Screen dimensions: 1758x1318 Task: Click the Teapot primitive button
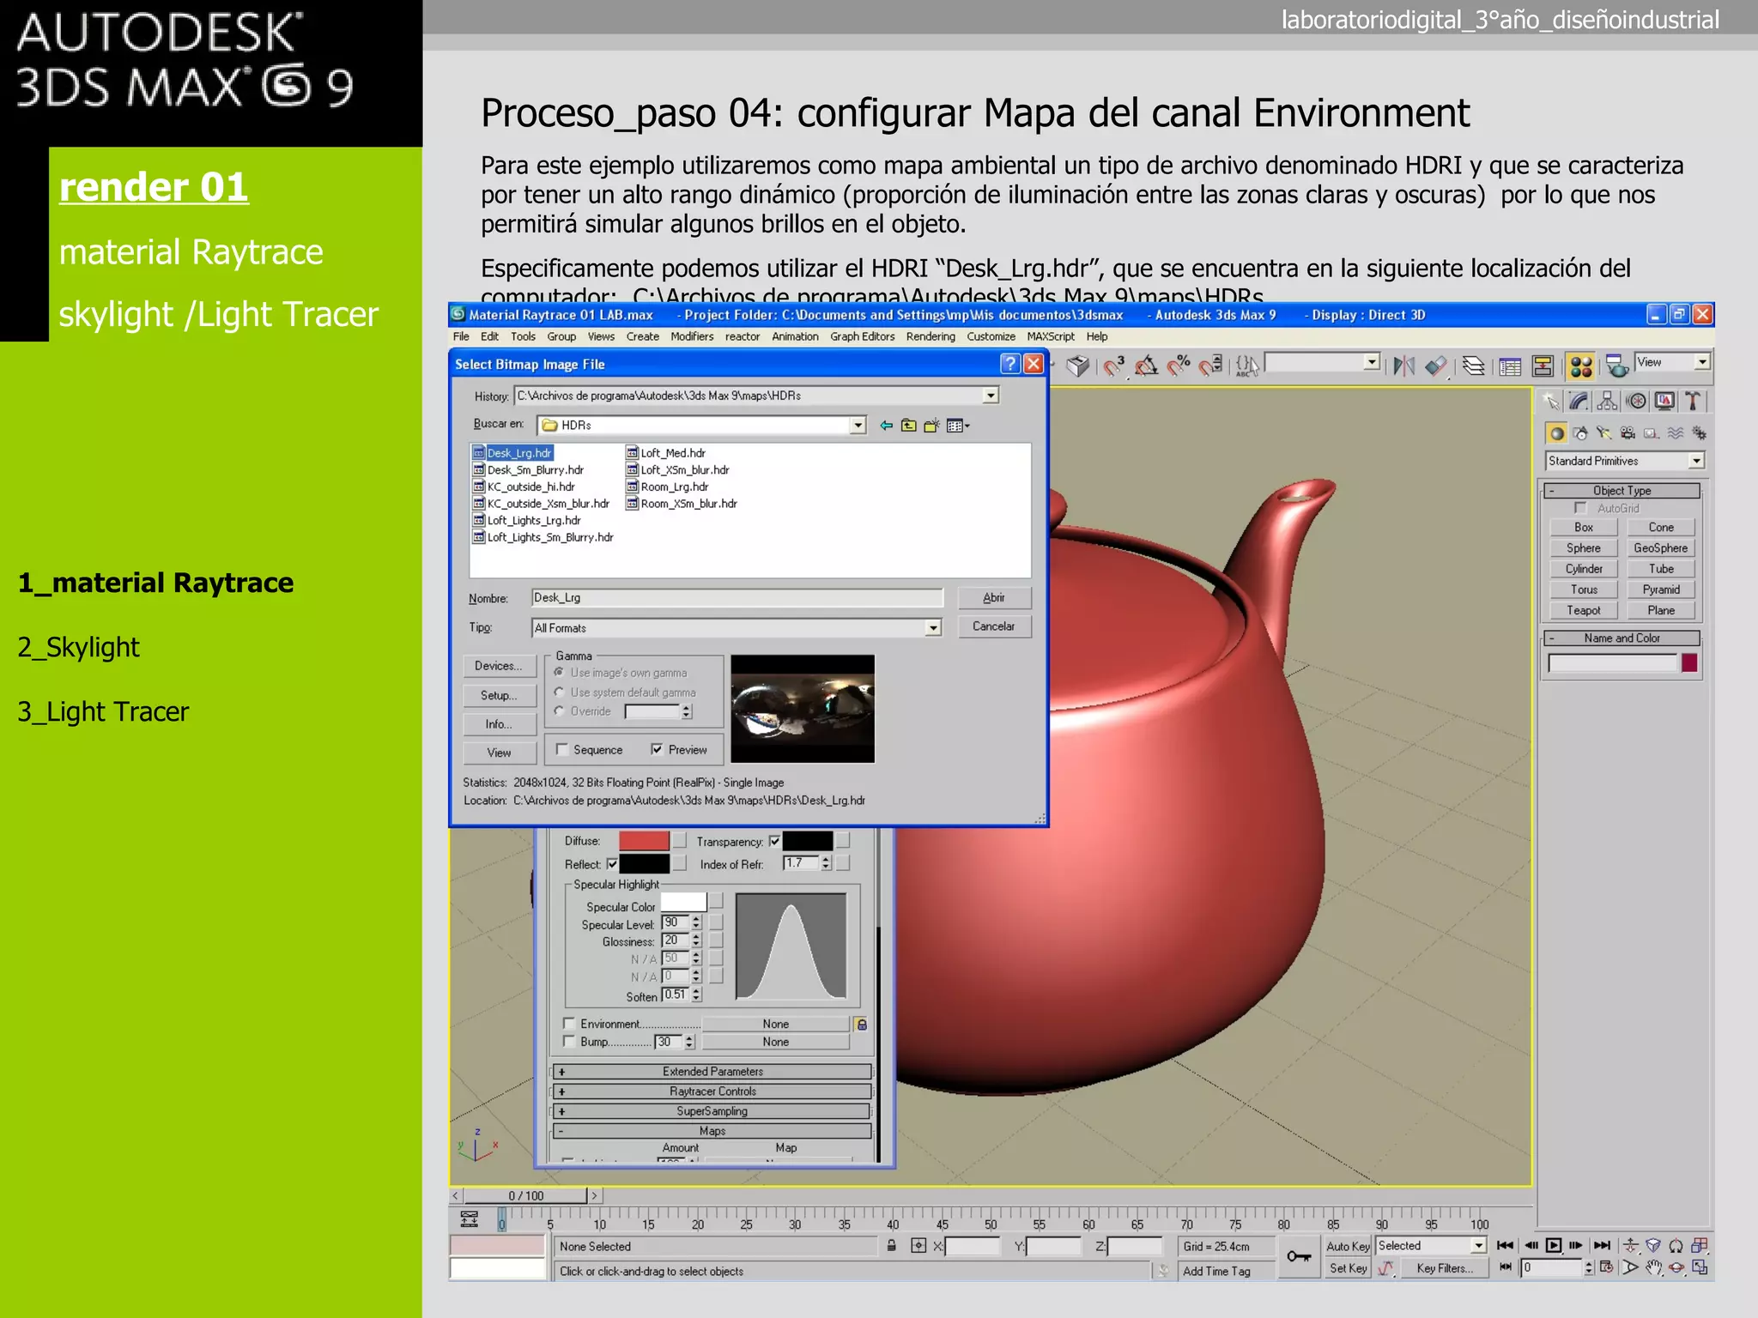pos(1584,610)
